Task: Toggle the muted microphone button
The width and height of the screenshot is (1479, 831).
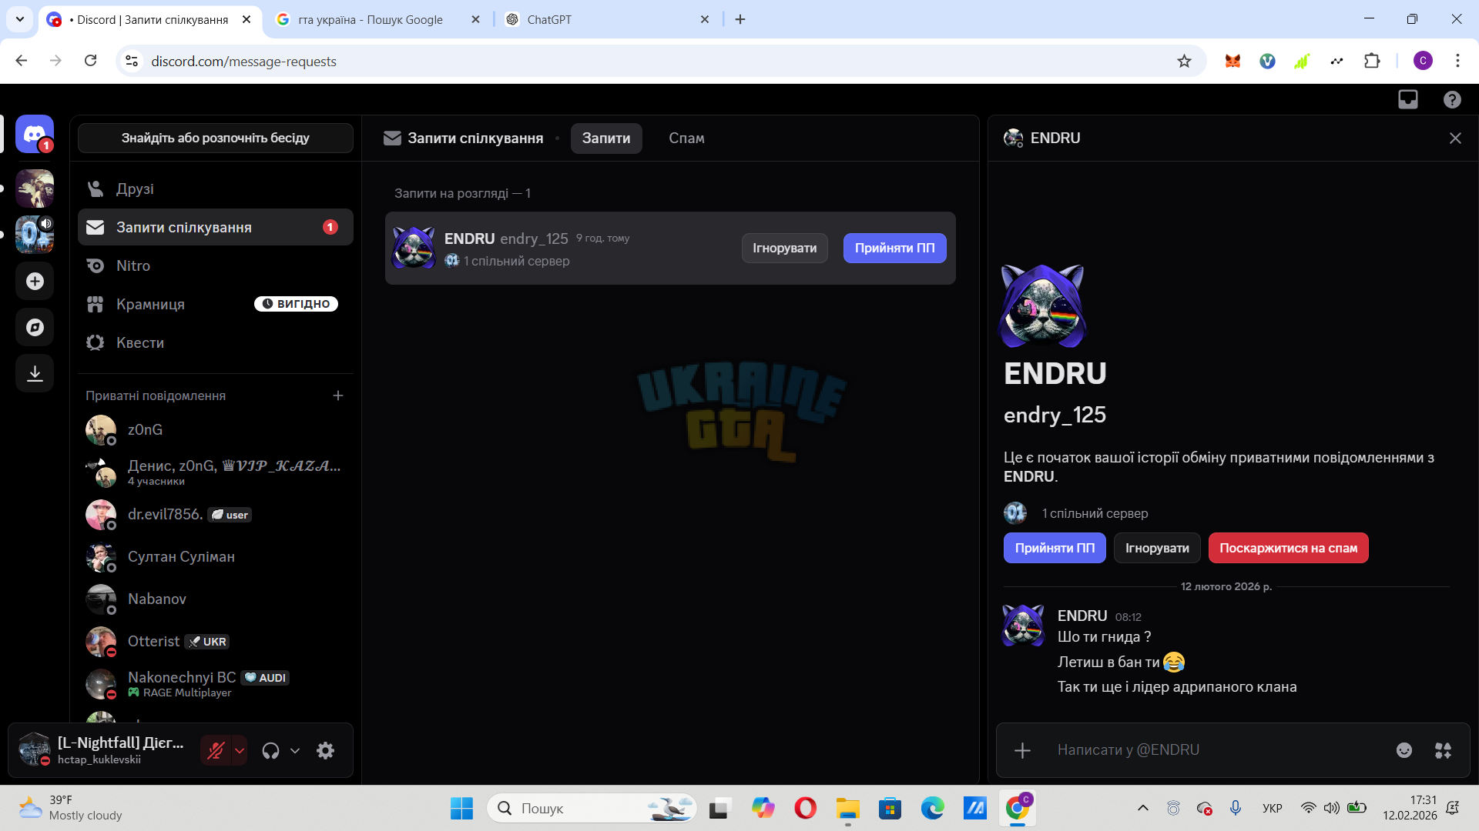Action: [x=216, y=750]
